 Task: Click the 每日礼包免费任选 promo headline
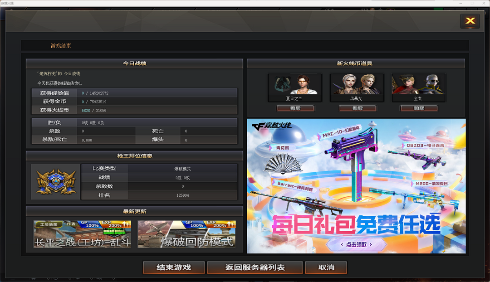pyautogui.click(x=356, y=224)
